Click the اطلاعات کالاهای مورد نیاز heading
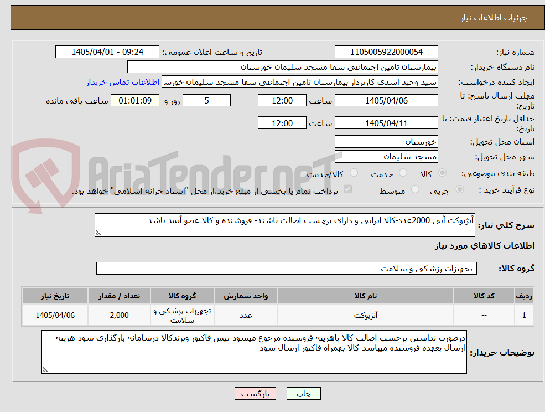The image size is (545, 412). [x=485, y=246]
